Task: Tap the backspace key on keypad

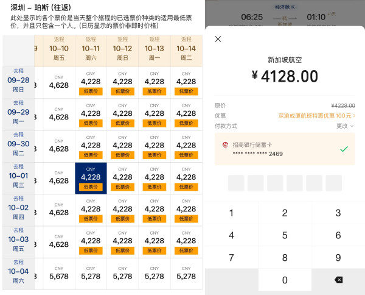Action: [x=338, y=280]
